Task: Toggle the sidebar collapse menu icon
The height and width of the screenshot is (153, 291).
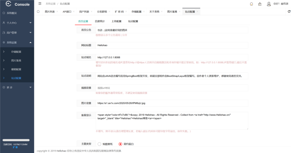Action: pos(40,3)
